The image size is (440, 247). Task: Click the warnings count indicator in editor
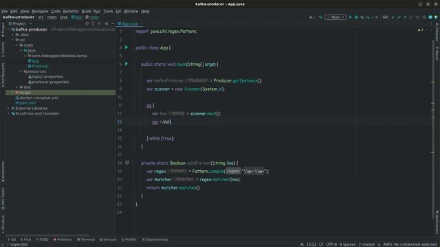[420, 30]
